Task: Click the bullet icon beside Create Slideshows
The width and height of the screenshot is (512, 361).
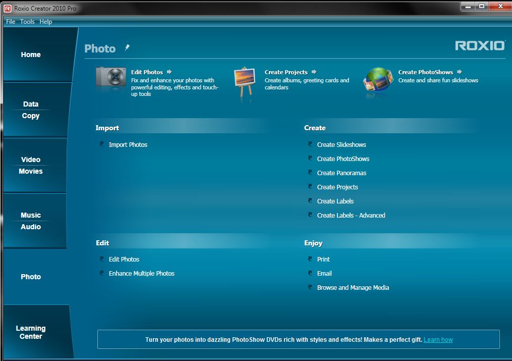Action: pyautogui.click(x=310, y=144)
